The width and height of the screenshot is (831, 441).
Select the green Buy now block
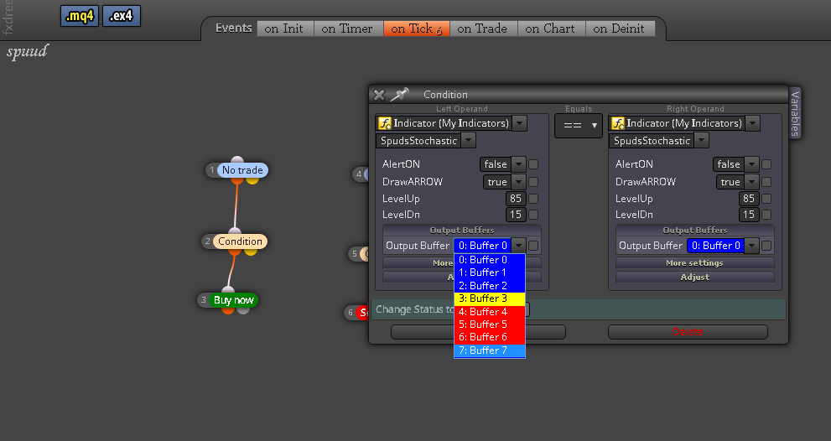pyautogui.click(x=234, y=300)
